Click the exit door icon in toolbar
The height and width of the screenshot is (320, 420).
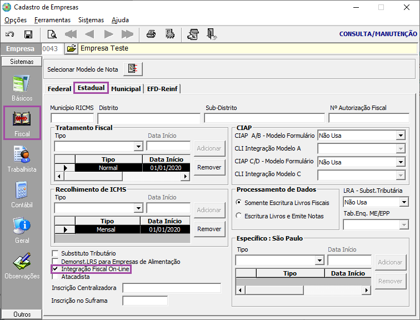pyautogui.click(x=212, y=34)
